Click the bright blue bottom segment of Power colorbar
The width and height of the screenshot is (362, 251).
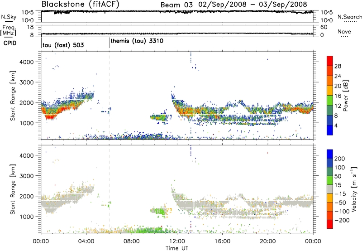coord(330,130)
